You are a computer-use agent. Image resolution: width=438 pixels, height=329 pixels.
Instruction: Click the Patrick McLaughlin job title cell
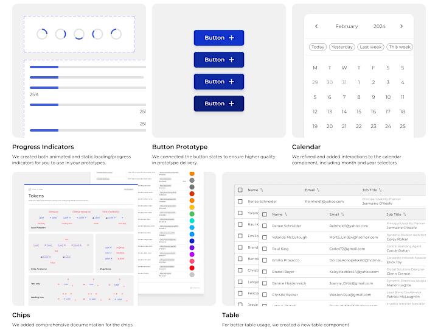coord(403,297)
